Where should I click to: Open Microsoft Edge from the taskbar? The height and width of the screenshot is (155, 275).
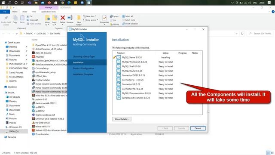point(69,3)
